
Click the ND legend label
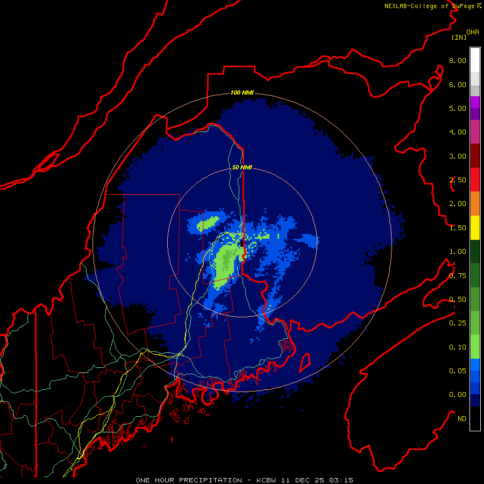coord(462,419)
